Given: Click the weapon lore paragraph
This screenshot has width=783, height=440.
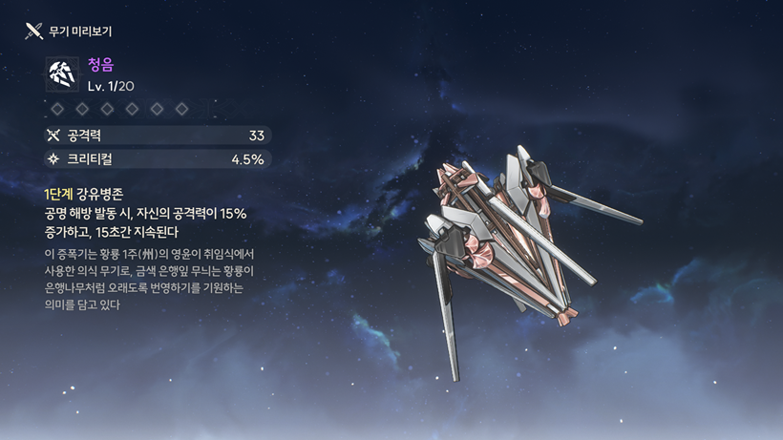Looking at the screenshot, I should [x=149, y=280].
